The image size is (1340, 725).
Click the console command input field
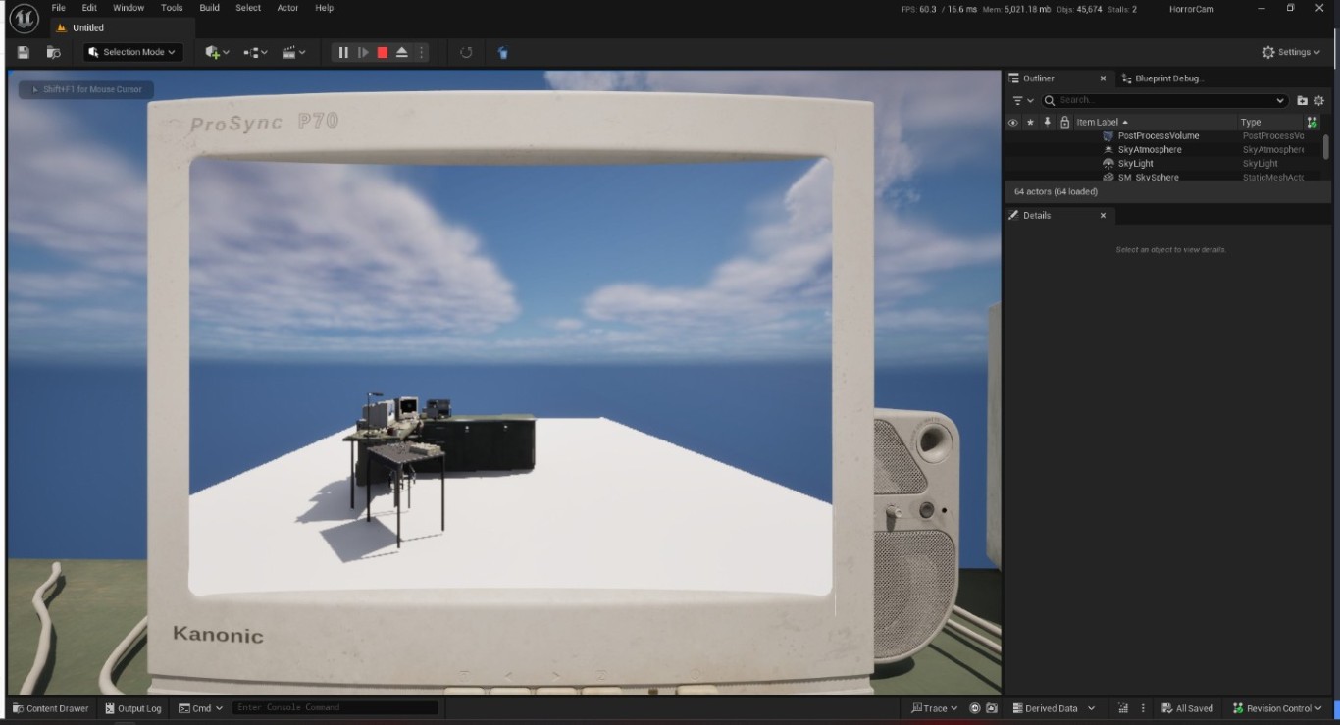[334, 708]
